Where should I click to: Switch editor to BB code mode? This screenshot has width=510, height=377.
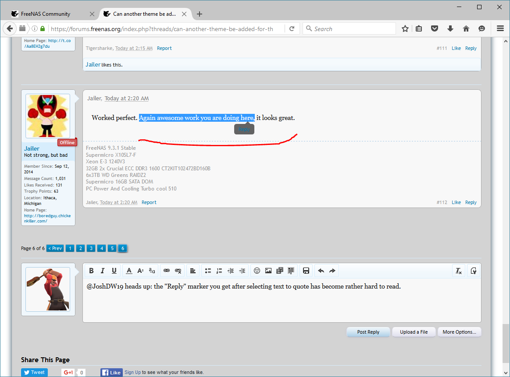point(474,271)
